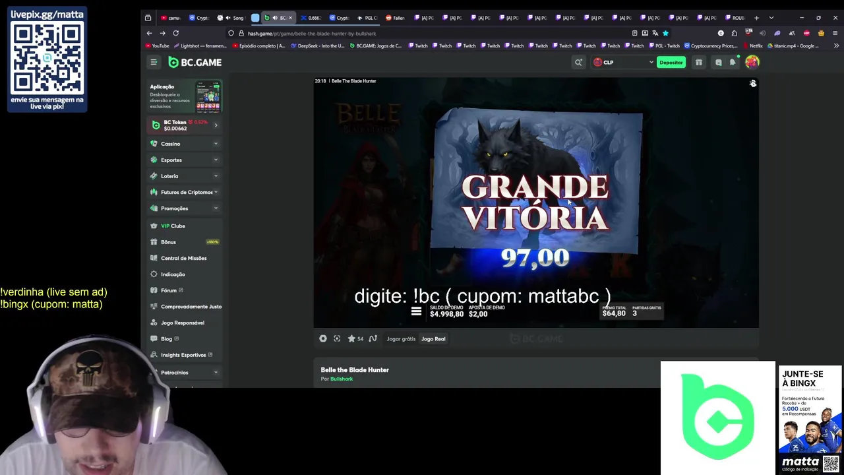Click the VIP Clube sidebar icon
The width and height of the screenshot is (844, 475).
coord(154,226)
